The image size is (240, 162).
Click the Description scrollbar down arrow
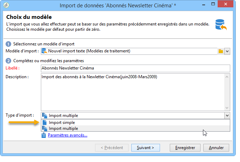click(x=227, y=108)
